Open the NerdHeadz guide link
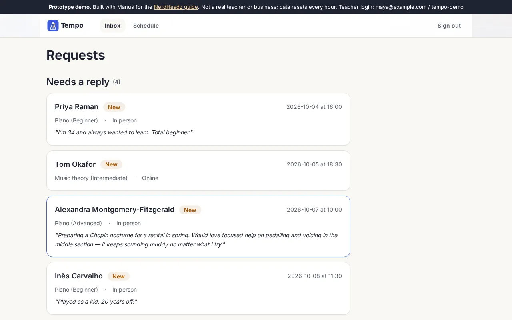The width and height of the screenshot is (512, 320). 176,7
